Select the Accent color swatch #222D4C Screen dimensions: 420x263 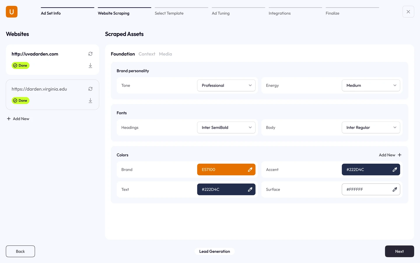coord(371,169)
